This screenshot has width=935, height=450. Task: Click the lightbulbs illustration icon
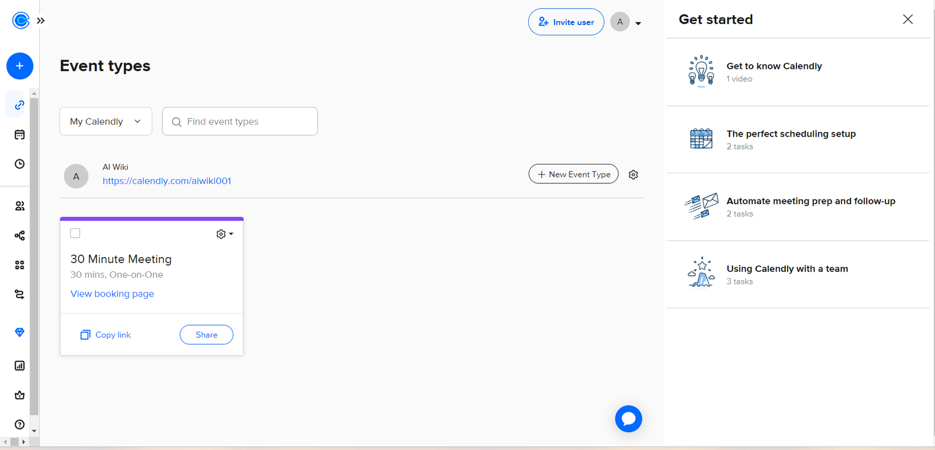701,71
